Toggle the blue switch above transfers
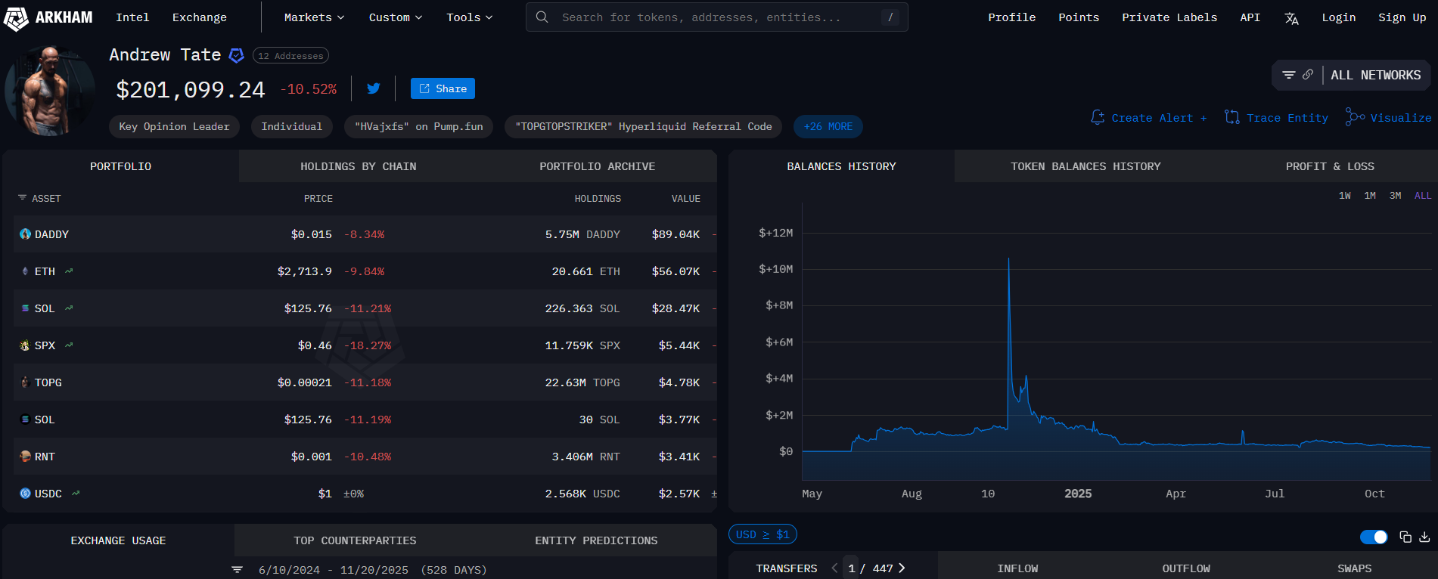The image size is (1438, 579). tap(1374, 537)
